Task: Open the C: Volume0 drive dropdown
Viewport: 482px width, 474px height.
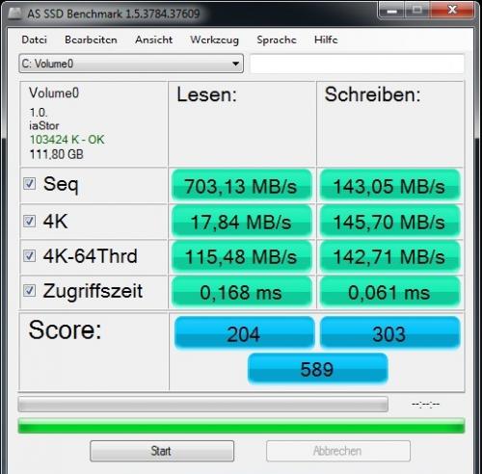Action: (x=131, y=64)
